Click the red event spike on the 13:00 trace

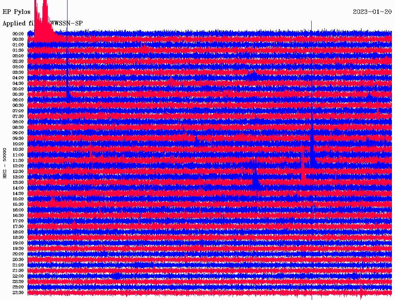click(x=303, y=166)
